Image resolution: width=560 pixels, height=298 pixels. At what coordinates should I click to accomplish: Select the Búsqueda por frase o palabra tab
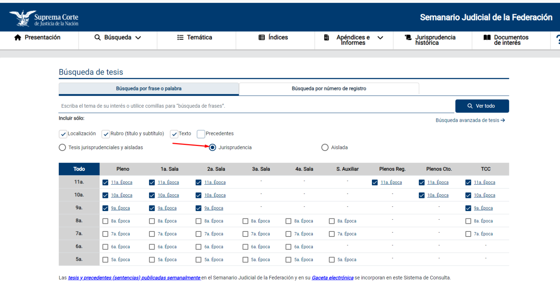[149, 89]
